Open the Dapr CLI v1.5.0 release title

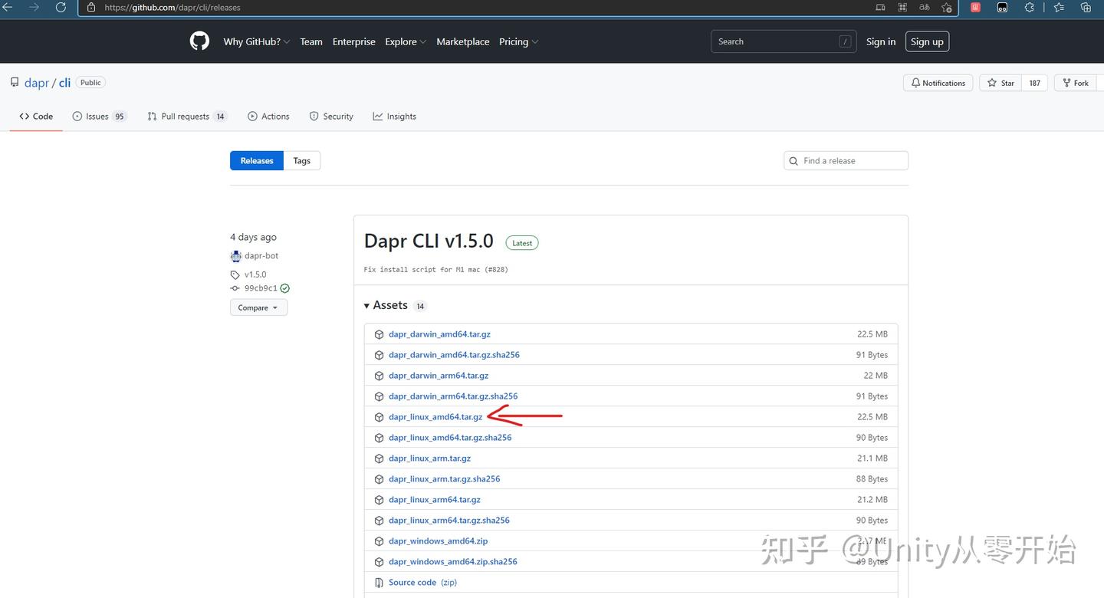click(x=429, y=242)
